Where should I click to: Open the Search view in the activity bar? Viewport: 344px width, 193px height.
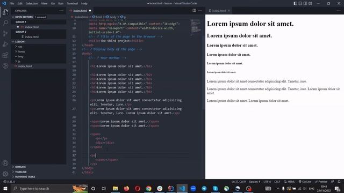5,23
